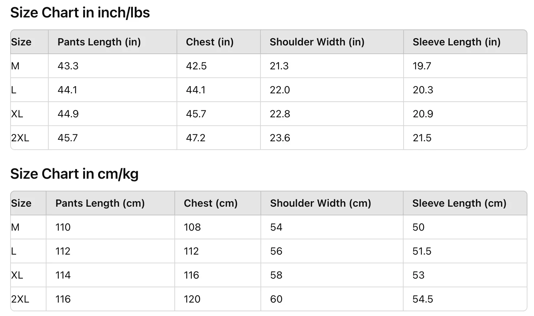Select the 54.5 sleeve length cell
Screen dimensions: 534x316
coord(465,299)
